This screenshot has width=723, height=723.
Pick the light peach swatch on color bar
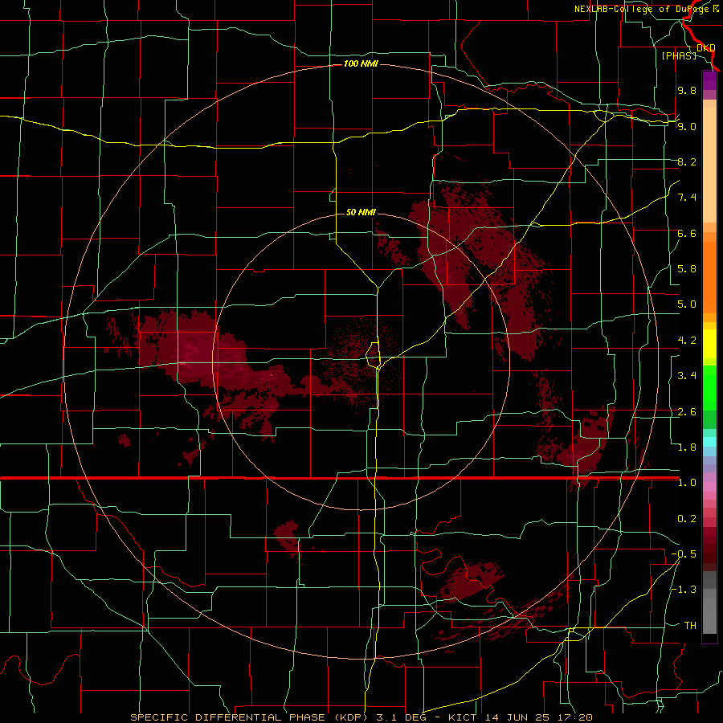click(x=709, y=166)
